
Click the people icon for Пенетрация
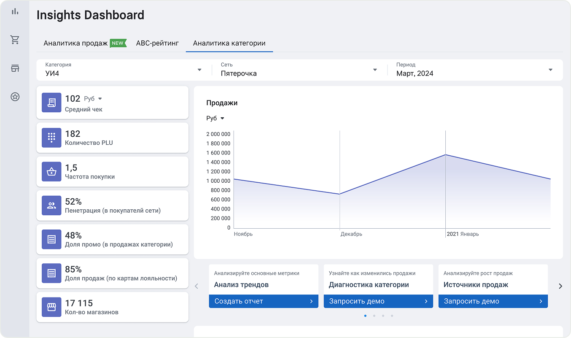coord(51,206)
